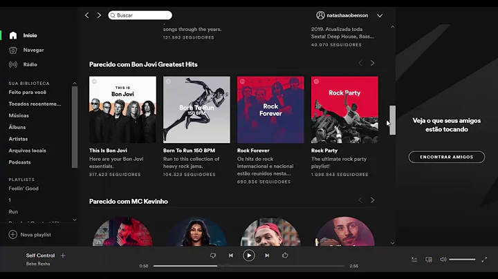Viewport: 498px width, 279px height.
Task: Open the Rock Party cover
Action: [344, 109]
